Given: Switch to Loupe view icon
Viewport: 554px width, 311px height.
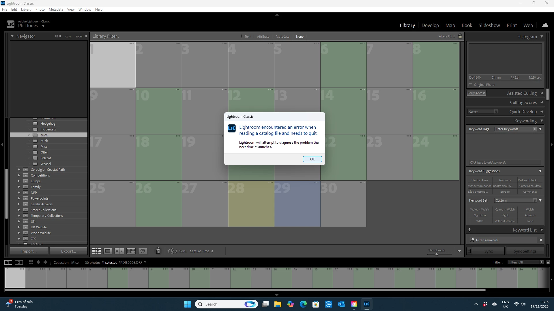Looking at the screenshot, I should (x=108, y=251).
